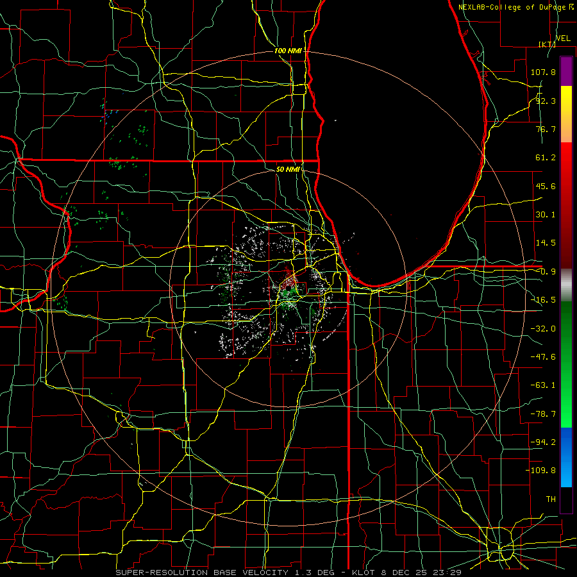Select the 61.2 velocity scale value
The height and width of the screenshot is (577, 577).
pyautogui.click(x=546, y=158)
